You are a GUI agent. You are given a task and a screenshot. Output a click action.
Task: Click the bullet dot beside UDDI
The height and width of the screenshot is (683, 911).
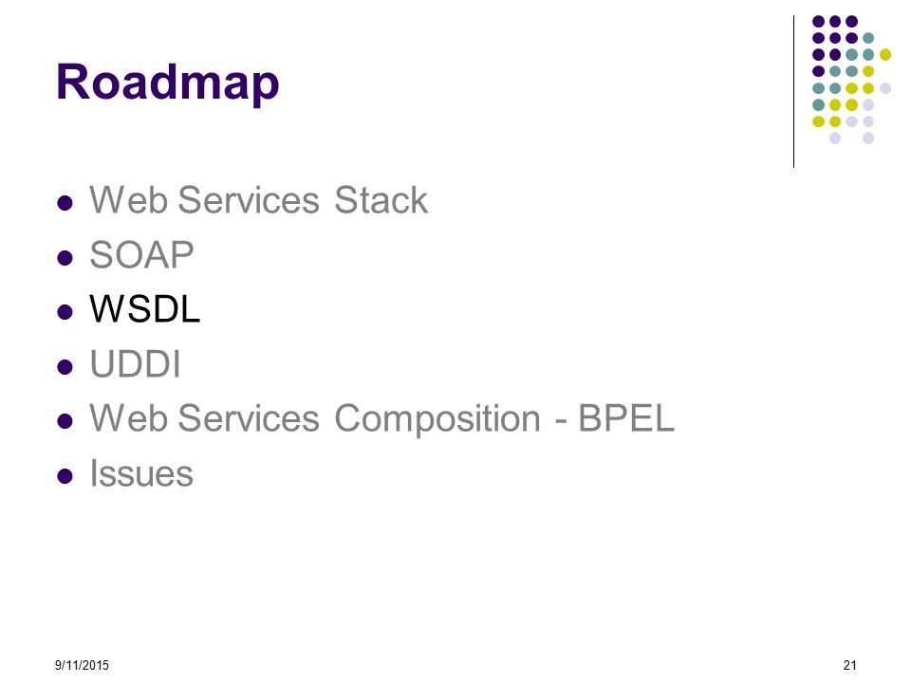[x=65, y=367]
